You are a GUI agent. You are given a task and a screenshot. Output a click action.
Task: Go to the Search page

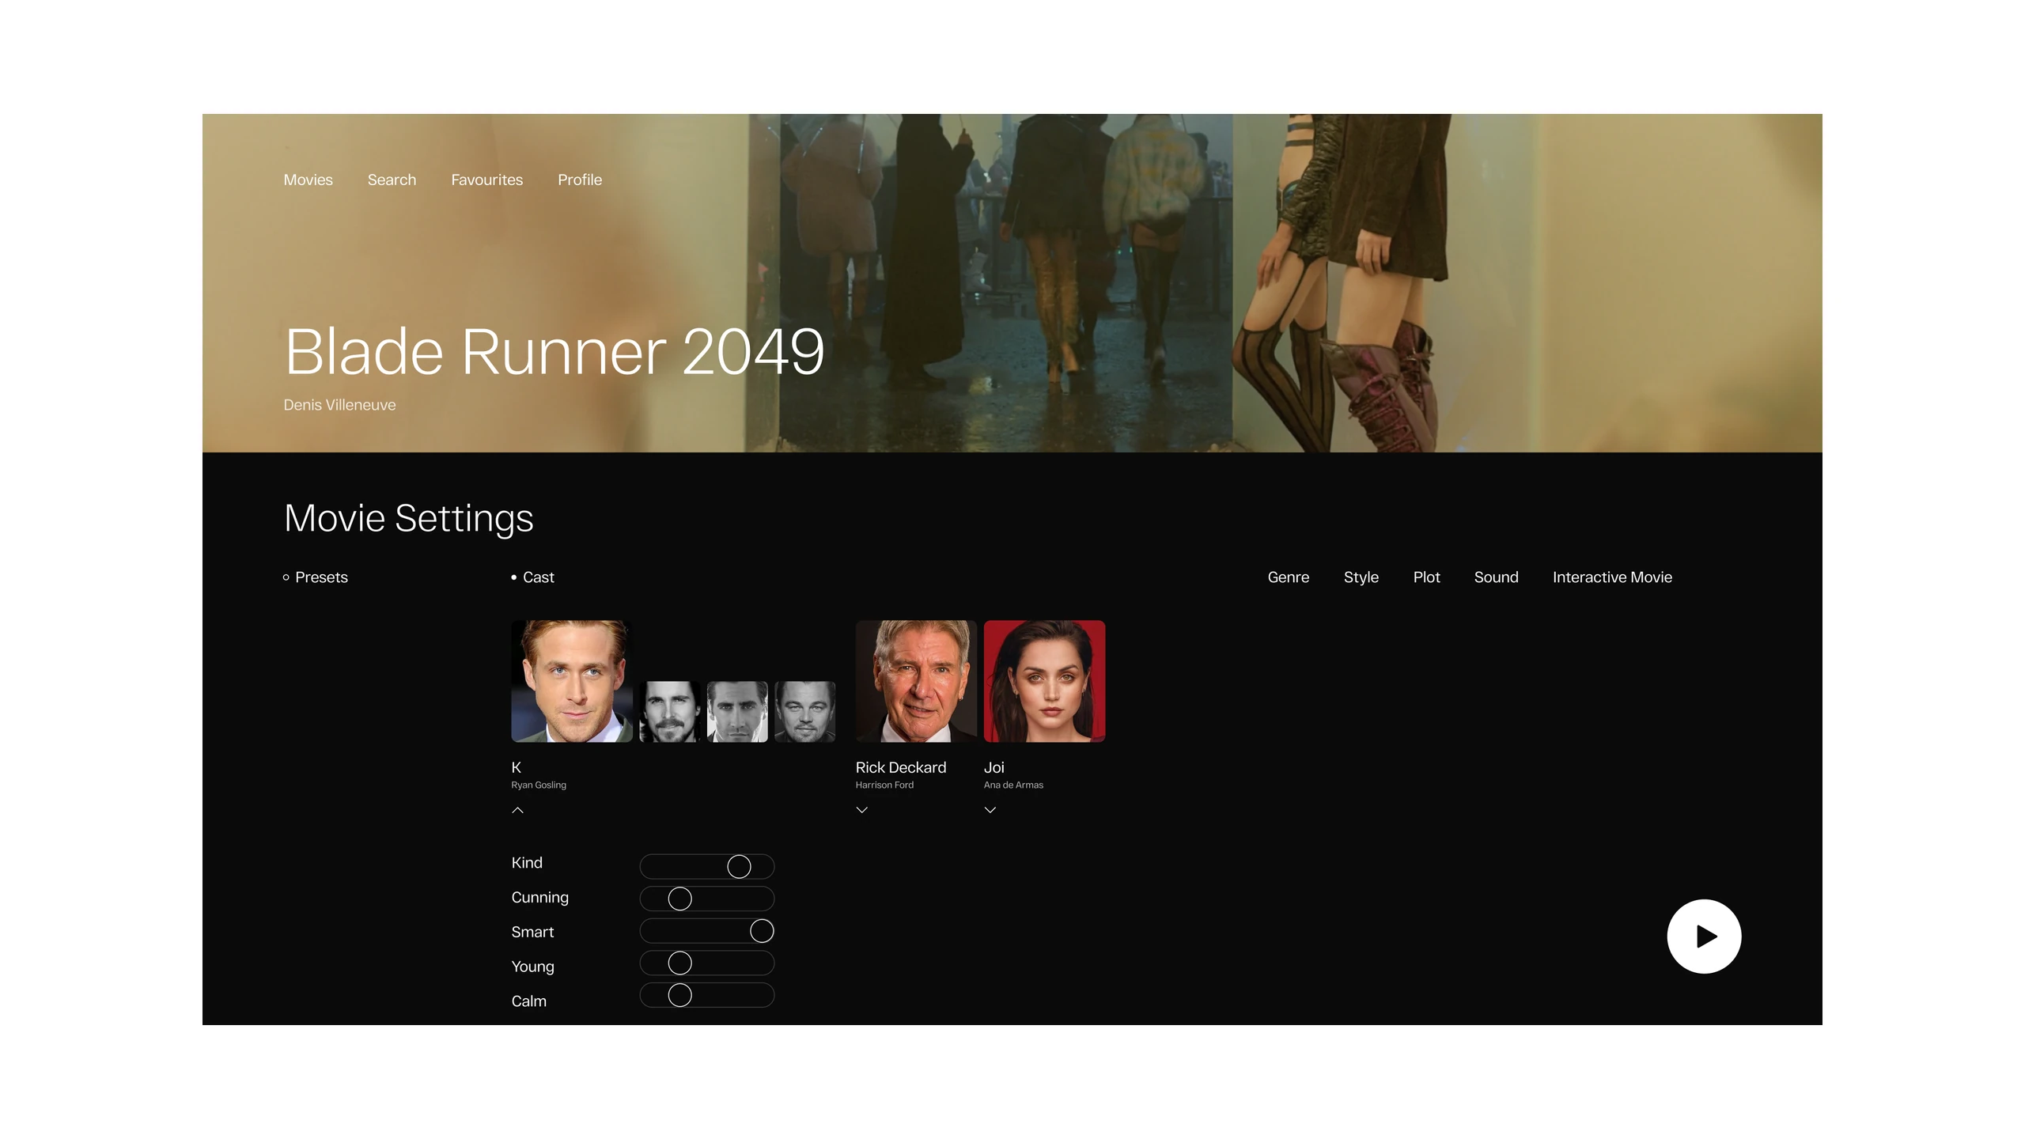coord(392,180)
